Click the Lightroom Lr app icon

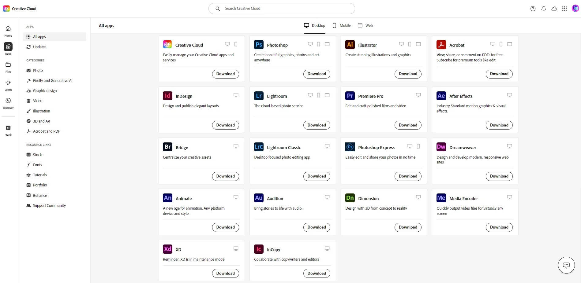coord(259,96)
